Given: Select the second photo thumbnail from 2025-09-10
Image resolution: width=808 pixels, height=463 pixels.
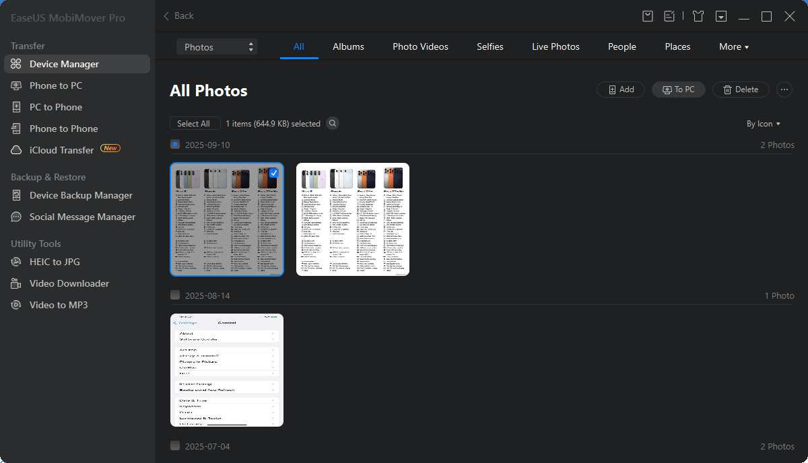Looking at the screenshot, I should coord(352,219).
